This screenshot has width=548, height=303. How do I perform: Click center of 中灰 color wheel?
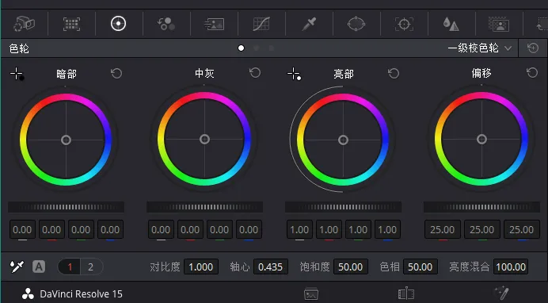[x=204, y=140]
